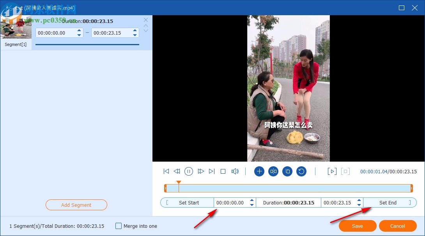Click the Set End button
The width and height of the screenshot is (425, 236).
pyautogui.click(x=388, y=203)
